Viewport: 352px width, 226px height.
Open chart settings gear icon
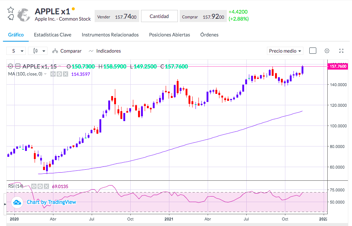pos(327,51)
